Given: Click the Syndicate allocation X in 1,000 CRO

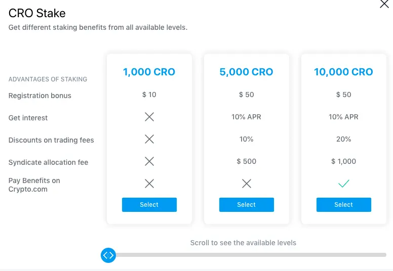Looking at the screenshot, I should (x=149, y=161).
